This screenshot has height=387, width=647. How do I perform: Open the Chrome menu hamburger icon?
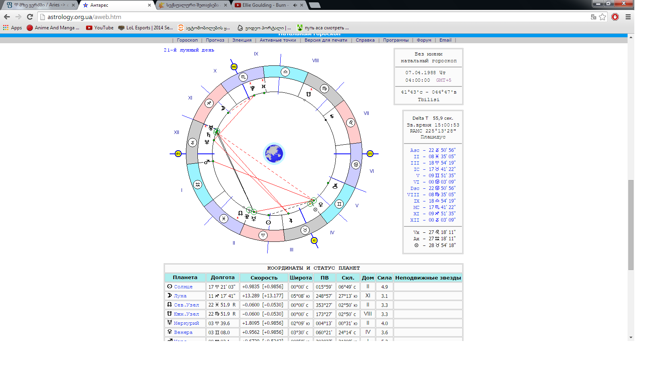(628, 17)
